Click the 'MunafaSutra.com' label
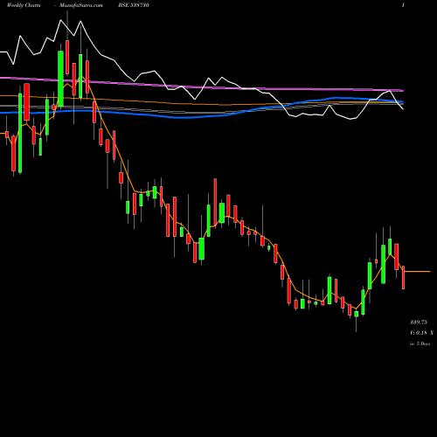 point(81,5)
